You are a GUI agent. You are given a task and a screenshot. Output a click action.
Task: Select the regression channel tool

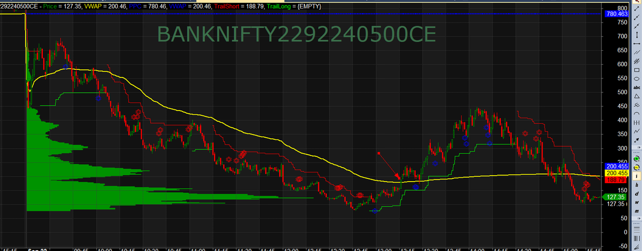(x=637, y=61)
